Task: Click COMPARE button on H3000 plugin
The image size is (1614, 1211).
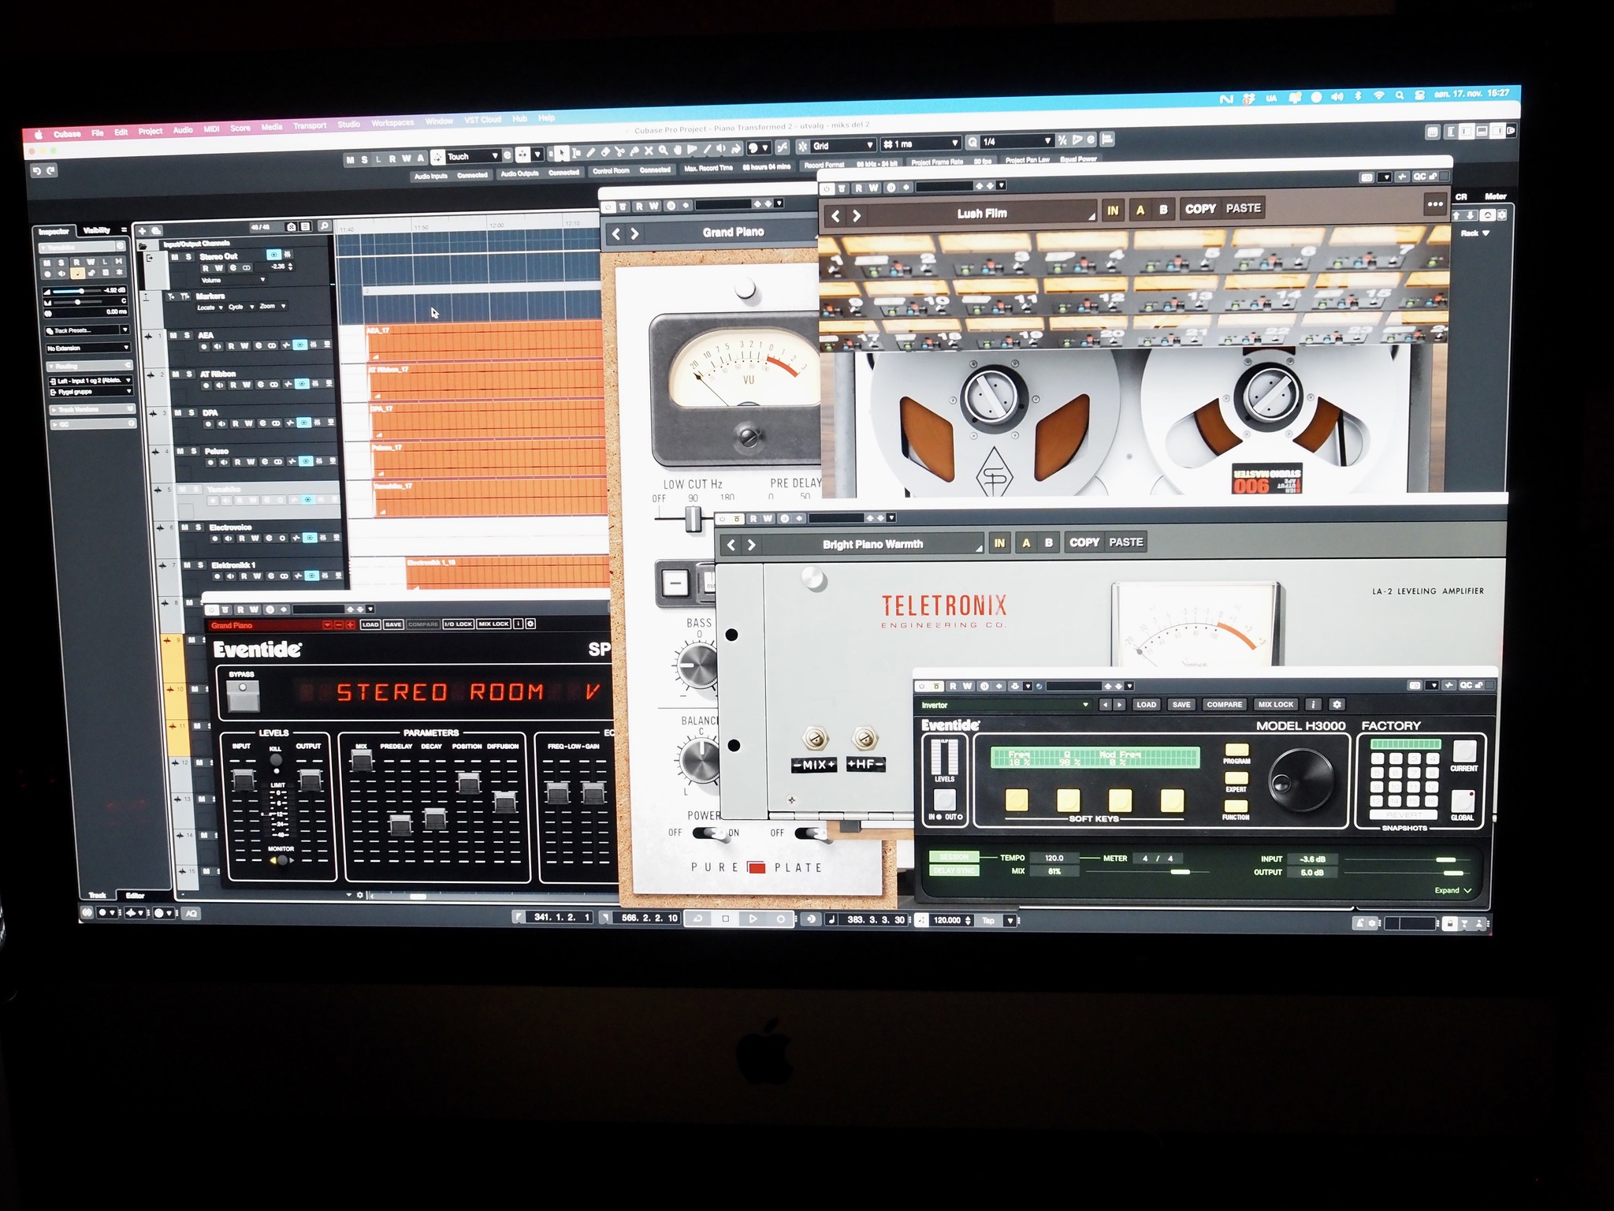Action: point(1223,705)
